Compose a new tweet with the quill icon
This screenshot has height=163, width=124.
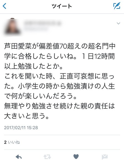click(x=117, y=6)
